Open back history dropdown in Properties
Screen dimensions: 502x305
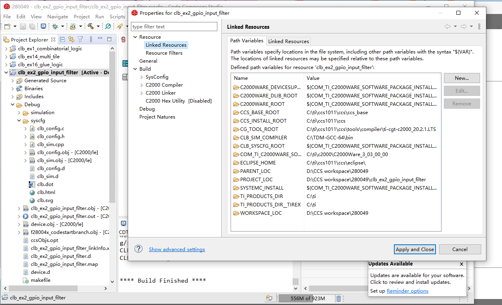click(x=455, y=26)
